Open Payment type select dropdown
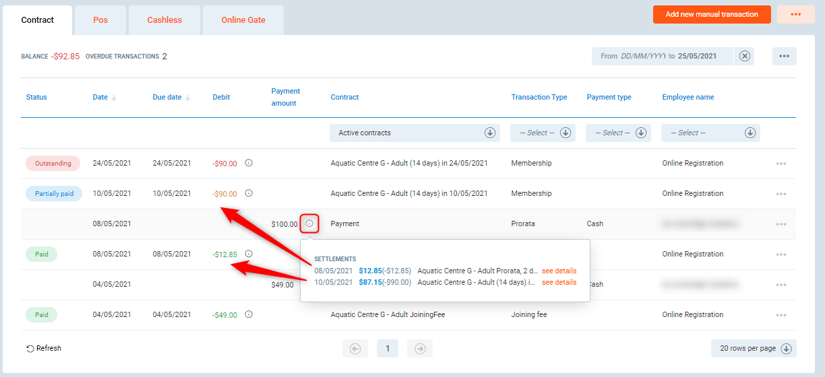Viewport: 825px width, 377px height. 618,133
